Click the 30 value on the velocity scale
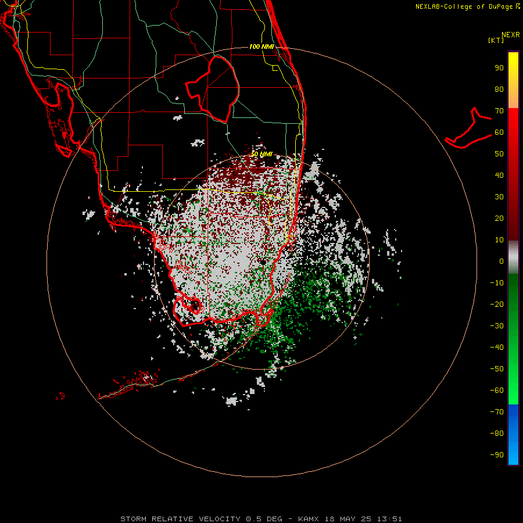This screenshot has height=523, width=523. tap(499, 197)
